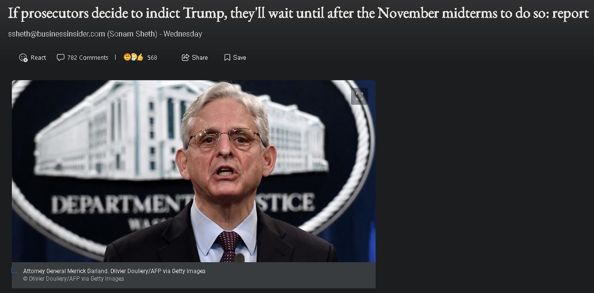Select the React label
This screenshot has width=594, height=293.
click(x=38, y=57)
